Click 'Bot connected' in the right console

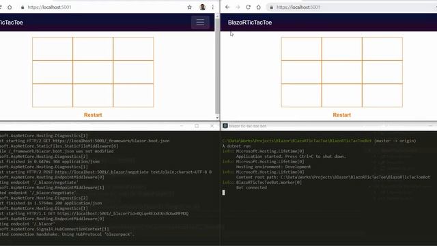(x=251, y=187)
